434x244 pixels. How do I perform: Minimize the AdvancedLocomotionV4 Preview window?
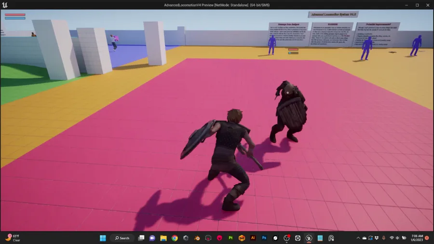pos(407,5)
